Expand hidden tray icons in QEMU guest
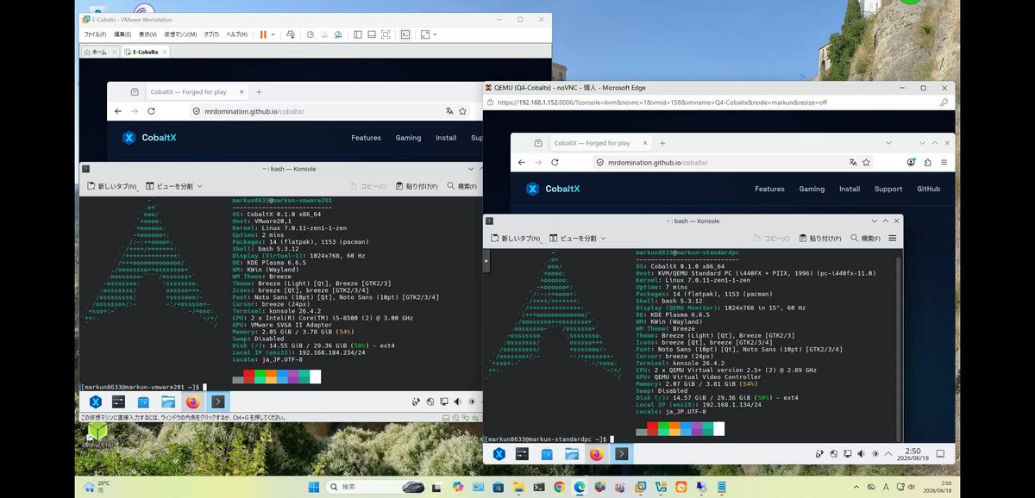Screen dimensions: 1035x498 point(889,453)
